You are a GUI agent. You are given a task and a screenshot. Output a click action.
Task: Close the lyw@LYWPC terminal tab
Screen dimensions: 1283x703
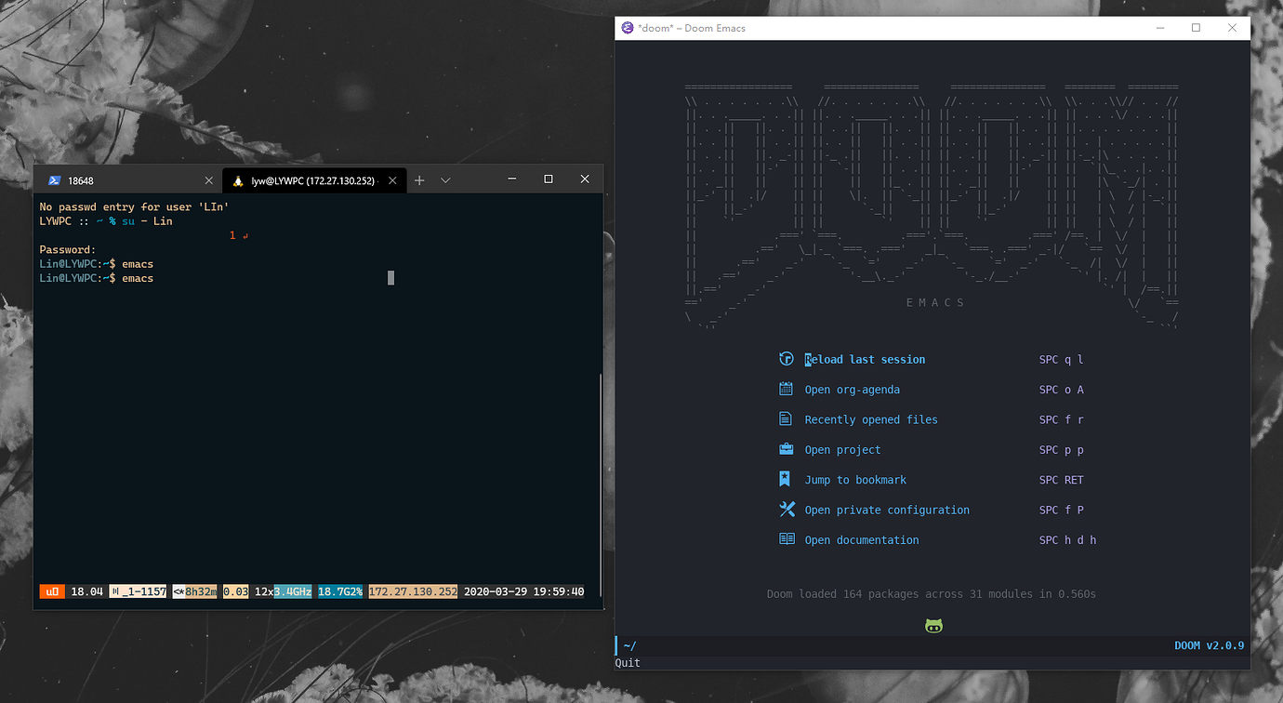[393, 180]
